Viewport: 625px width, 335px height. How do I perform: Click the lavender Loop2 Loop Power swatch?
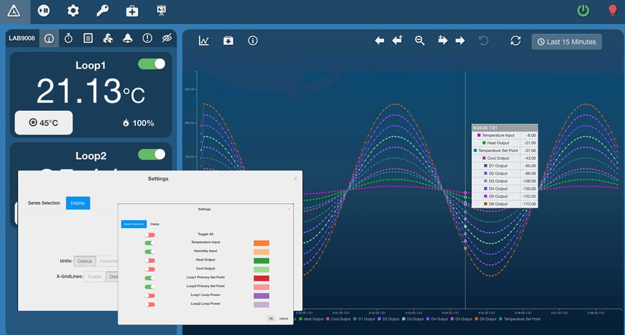coord(262,305)
